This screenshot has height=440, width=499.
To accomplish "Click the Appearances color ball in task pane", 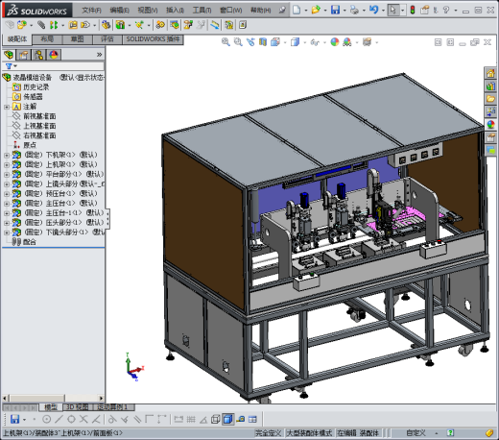I will [x=490, y=125].
